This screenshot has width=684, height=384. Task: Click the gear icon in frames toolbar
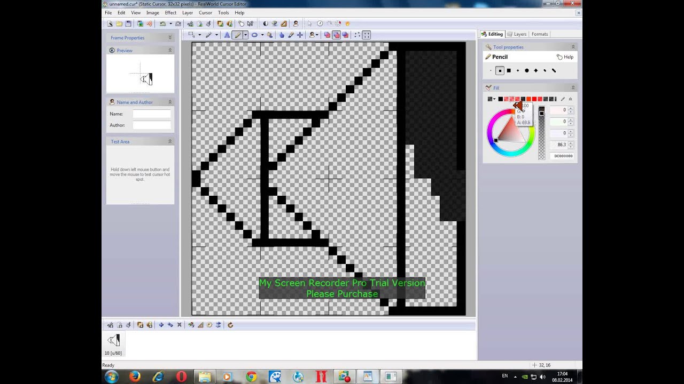pyautogui.click(x=209, y=325)
